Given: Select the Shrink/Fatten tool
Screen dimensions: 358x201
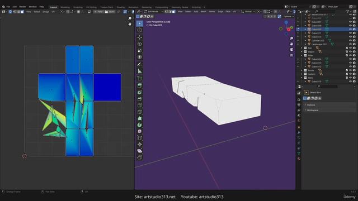Looking at the screenshot, I should [x=140, y=144].
